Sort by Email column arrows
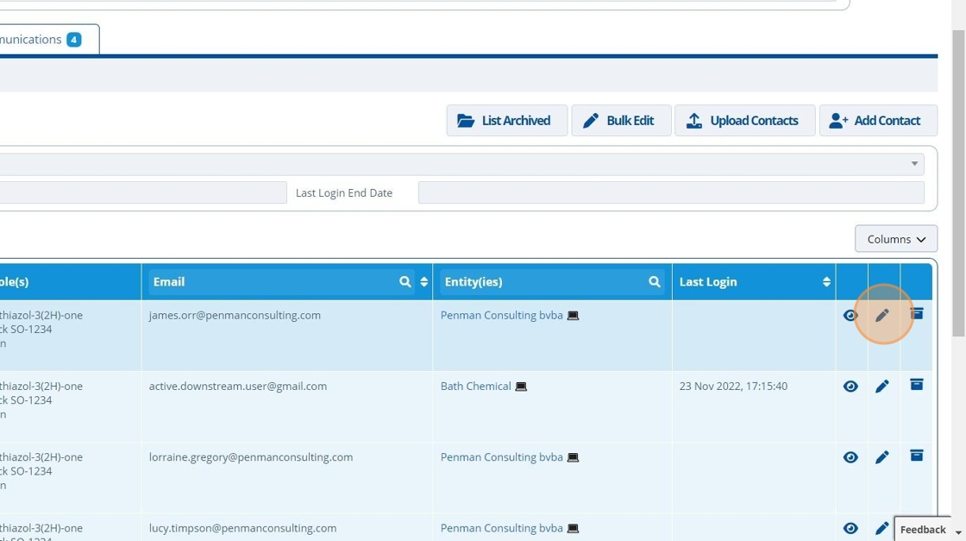 click(x=423, y=281)
